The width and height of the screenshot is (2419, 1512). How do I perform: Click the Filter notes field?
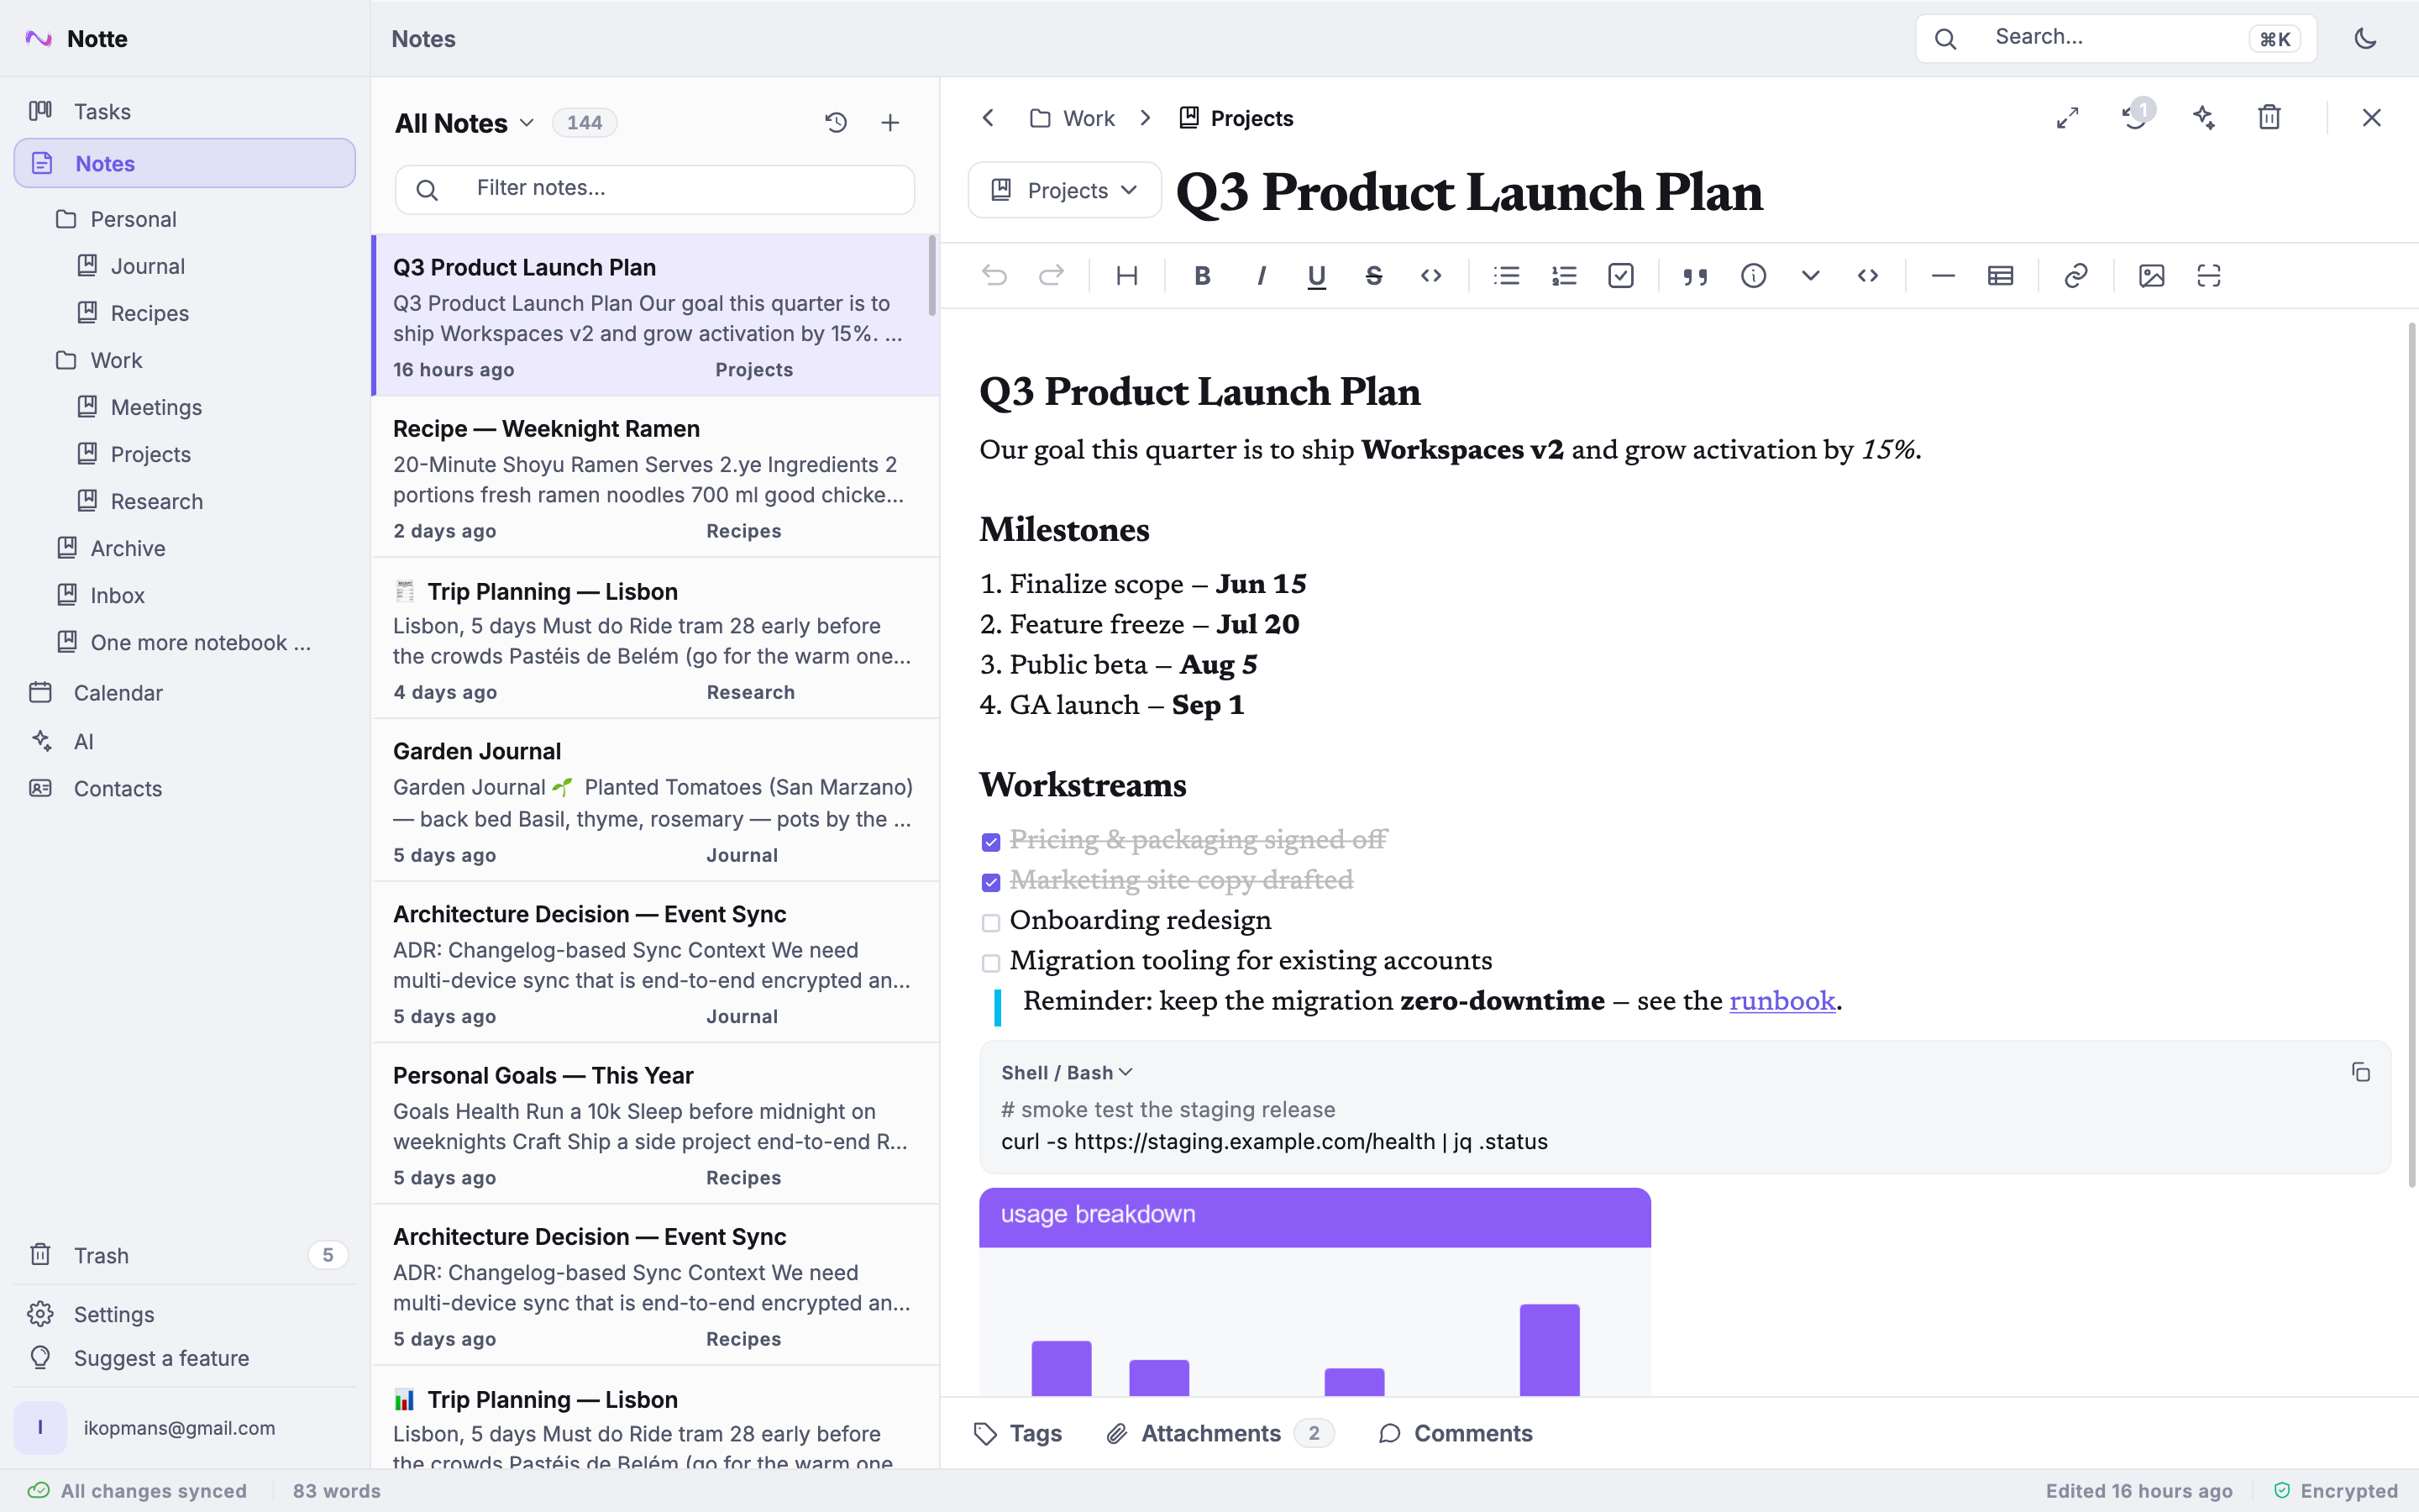coord(655,189)
